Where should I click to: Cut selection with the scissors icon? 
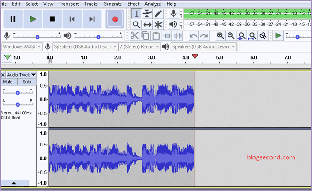click(x=134, y=36)
